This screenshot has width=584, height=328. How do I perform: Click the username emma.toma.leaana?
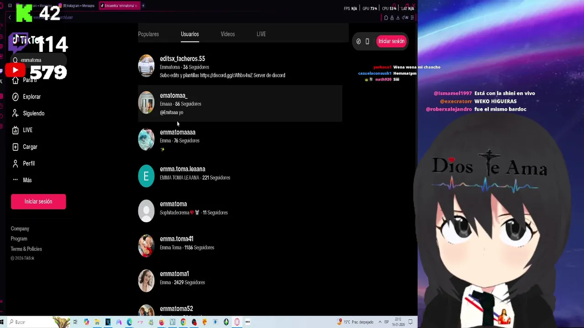coord(182,169)
